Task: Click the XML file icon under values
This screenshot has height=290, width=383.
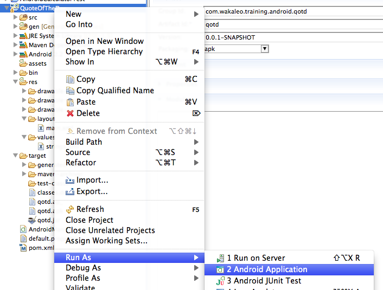Action: (x=41, y=146)
